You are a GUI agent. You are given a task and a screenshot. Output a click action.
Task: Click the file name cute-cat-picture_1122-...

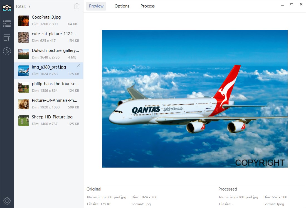click(x=55, y=34)
